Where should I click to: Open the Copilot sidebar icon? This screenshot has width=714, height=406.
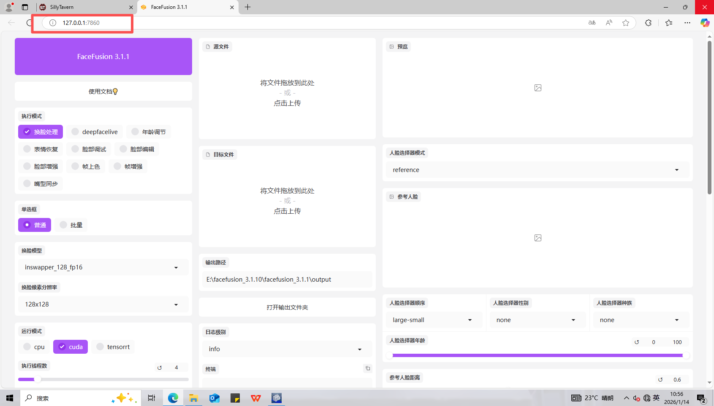[705, 23]
